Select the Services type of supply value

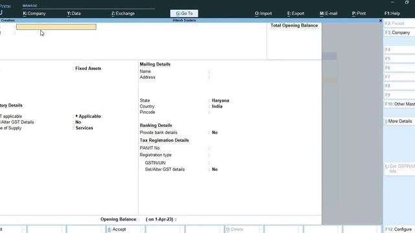click(84, 128)
